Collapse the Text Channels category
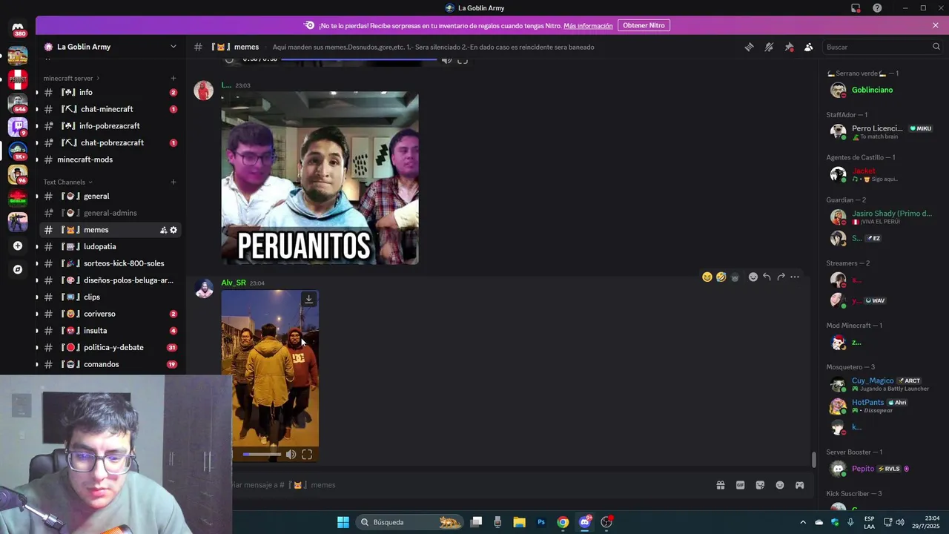 tap(67, 182)
